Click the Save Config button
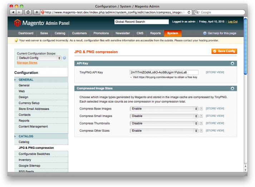Image resolution: width=255 pixels, height=187 pixels. pyautogui.click(x=224, y=51)
